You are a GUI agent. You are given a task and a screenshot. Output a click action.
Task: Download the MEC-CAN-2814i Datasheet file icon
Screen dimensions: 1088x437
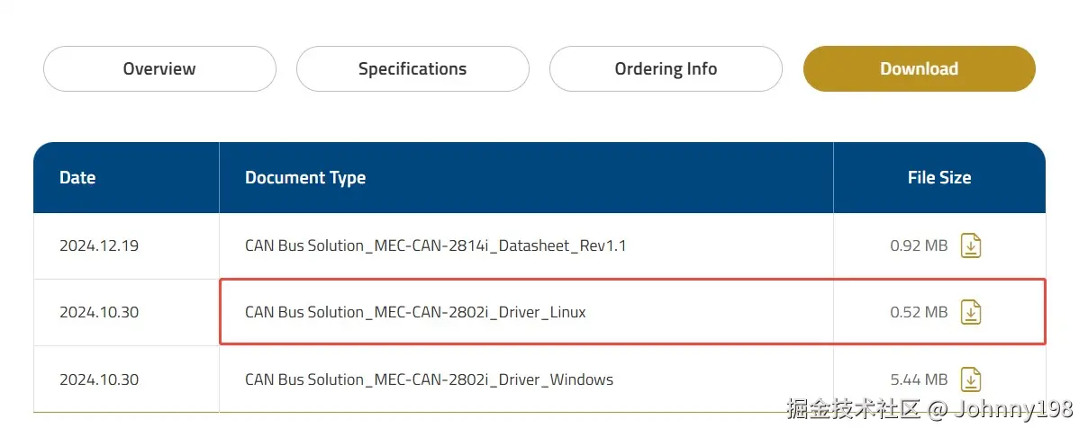[970, 245]
